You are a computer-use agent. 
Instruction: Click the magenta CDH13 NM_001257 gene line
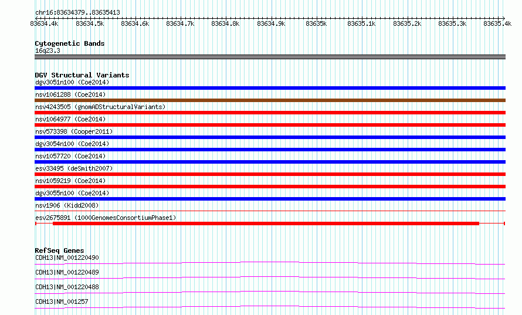pyautogui.click(x=270, y=307)
